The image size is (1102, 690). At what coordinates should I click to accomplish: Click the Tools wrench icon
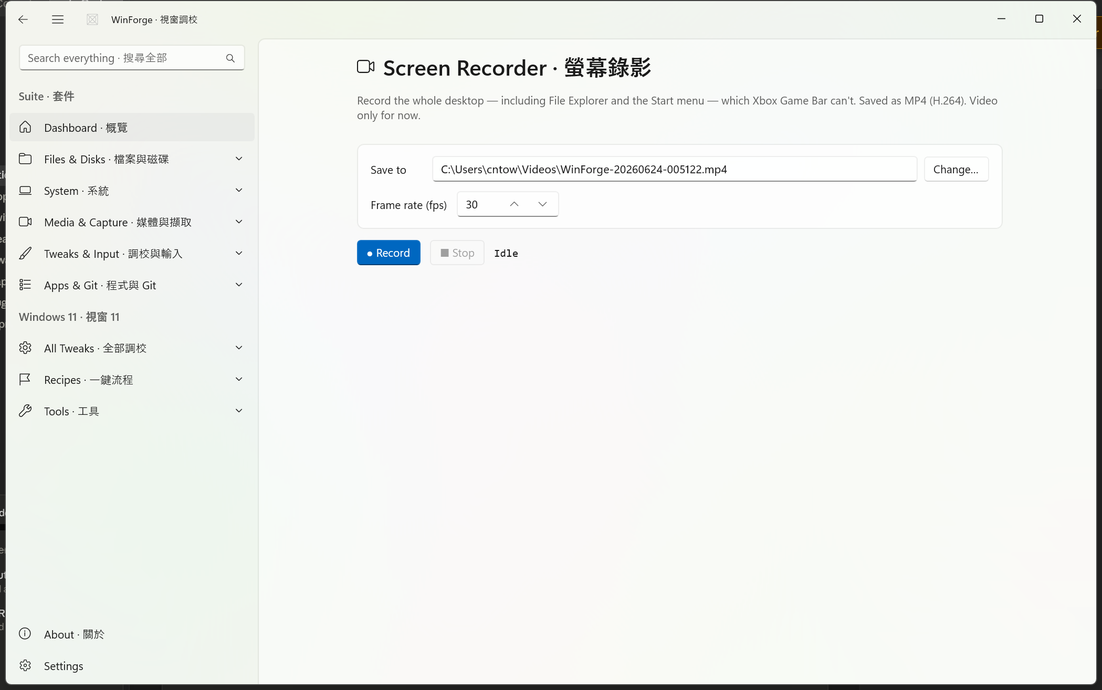pos(25,411)
